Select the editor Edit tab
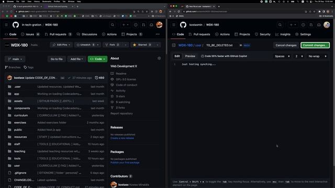 pos(177,56)
